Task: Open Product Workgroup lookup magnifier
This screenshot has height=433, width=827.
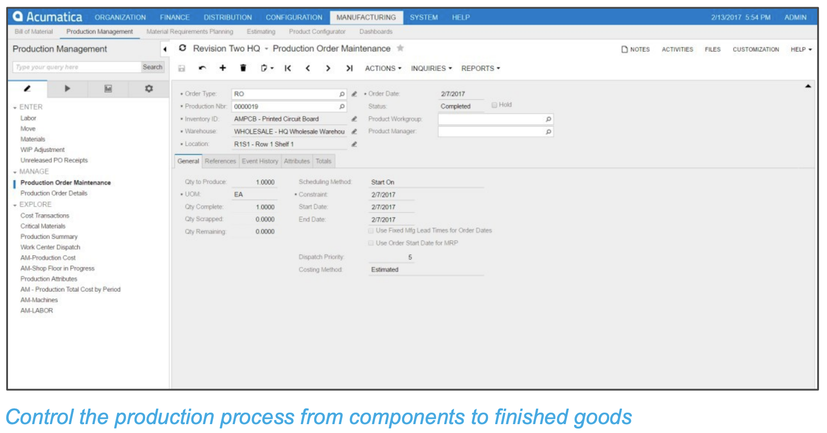Action: tap(548, 119)
